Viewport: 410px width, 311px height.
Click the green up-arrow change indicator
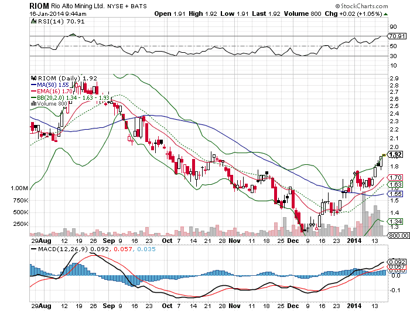coord(385,14)
